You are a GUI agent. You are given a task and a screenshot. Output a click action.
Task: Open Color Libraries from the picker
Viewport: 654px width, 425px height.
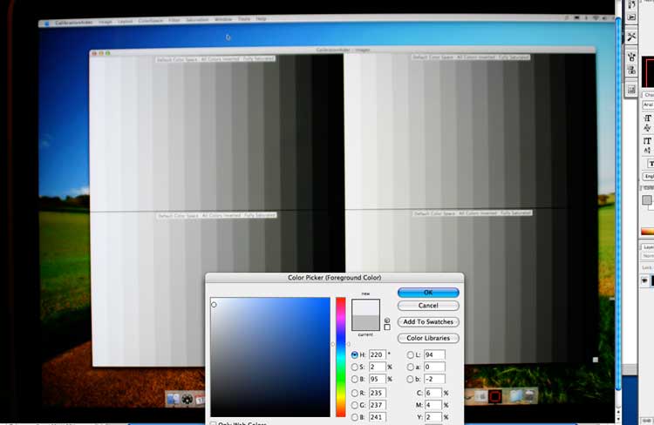(428, 338)
